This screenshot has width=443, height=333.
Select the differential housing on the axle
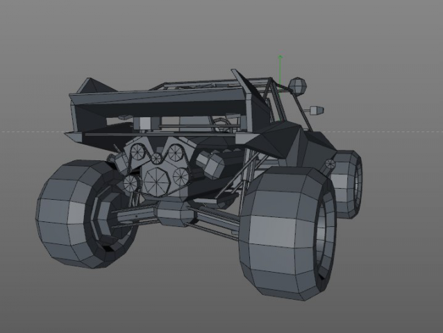(176, 213)
